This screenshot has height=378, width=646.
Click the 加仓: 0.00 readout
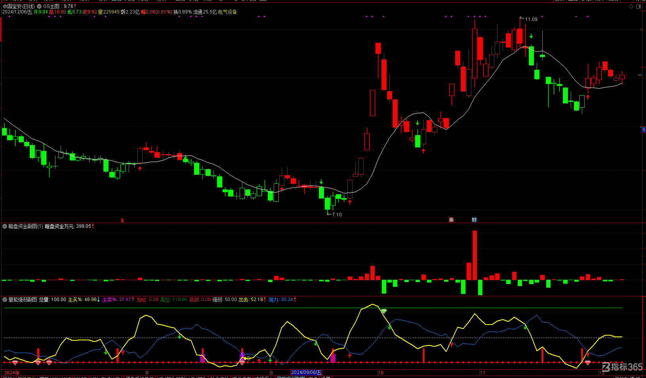[147, 300]
